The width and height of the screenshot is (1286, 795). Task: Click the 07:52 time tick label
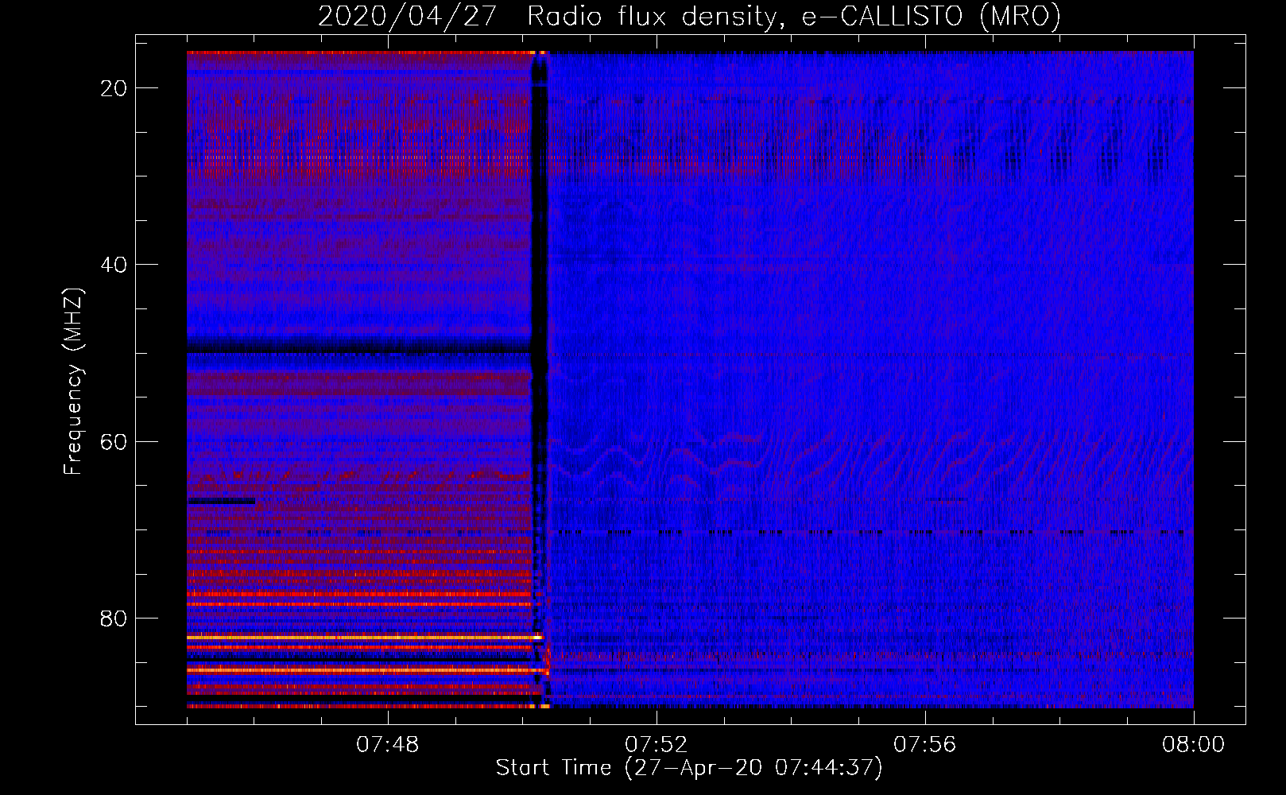(656, 745)
